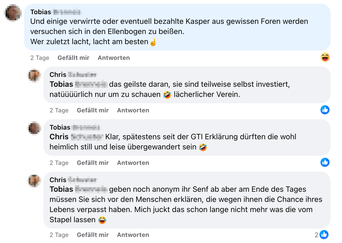Open tagged Tobias mention in Chris's first reply
The height and width of the screenshot is (243, 342).
(x=78, y=84)
